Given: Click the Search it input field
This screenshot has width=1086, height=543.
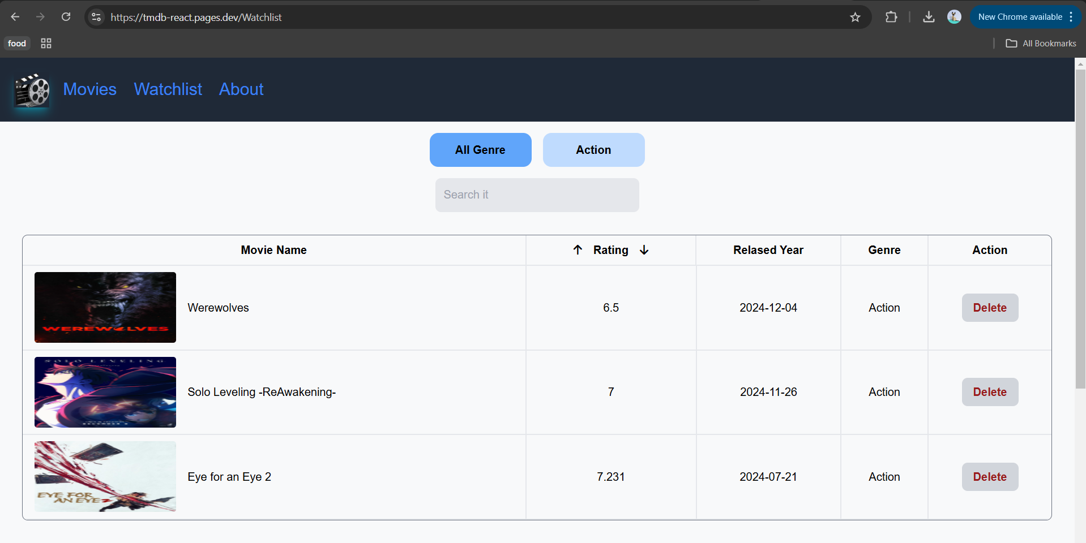Looking at the screenshot, I should (537, 195).
